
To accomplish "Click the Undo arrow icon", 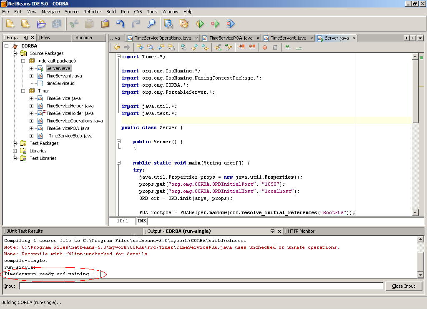I will pyautogui.click(x=120, y=24).
